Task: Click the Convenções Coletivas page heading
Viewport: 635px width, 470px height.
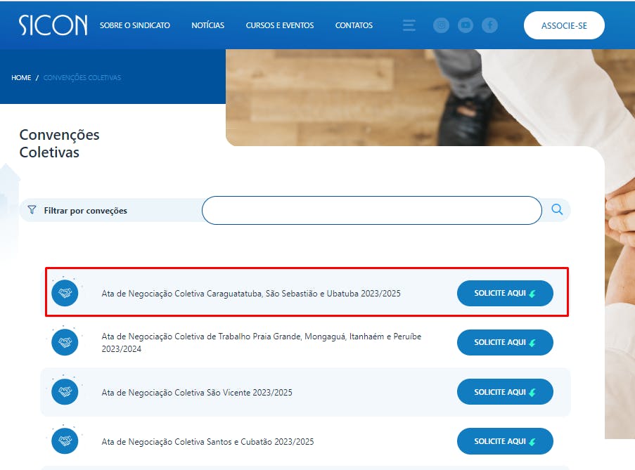Action: pos(59,143)
